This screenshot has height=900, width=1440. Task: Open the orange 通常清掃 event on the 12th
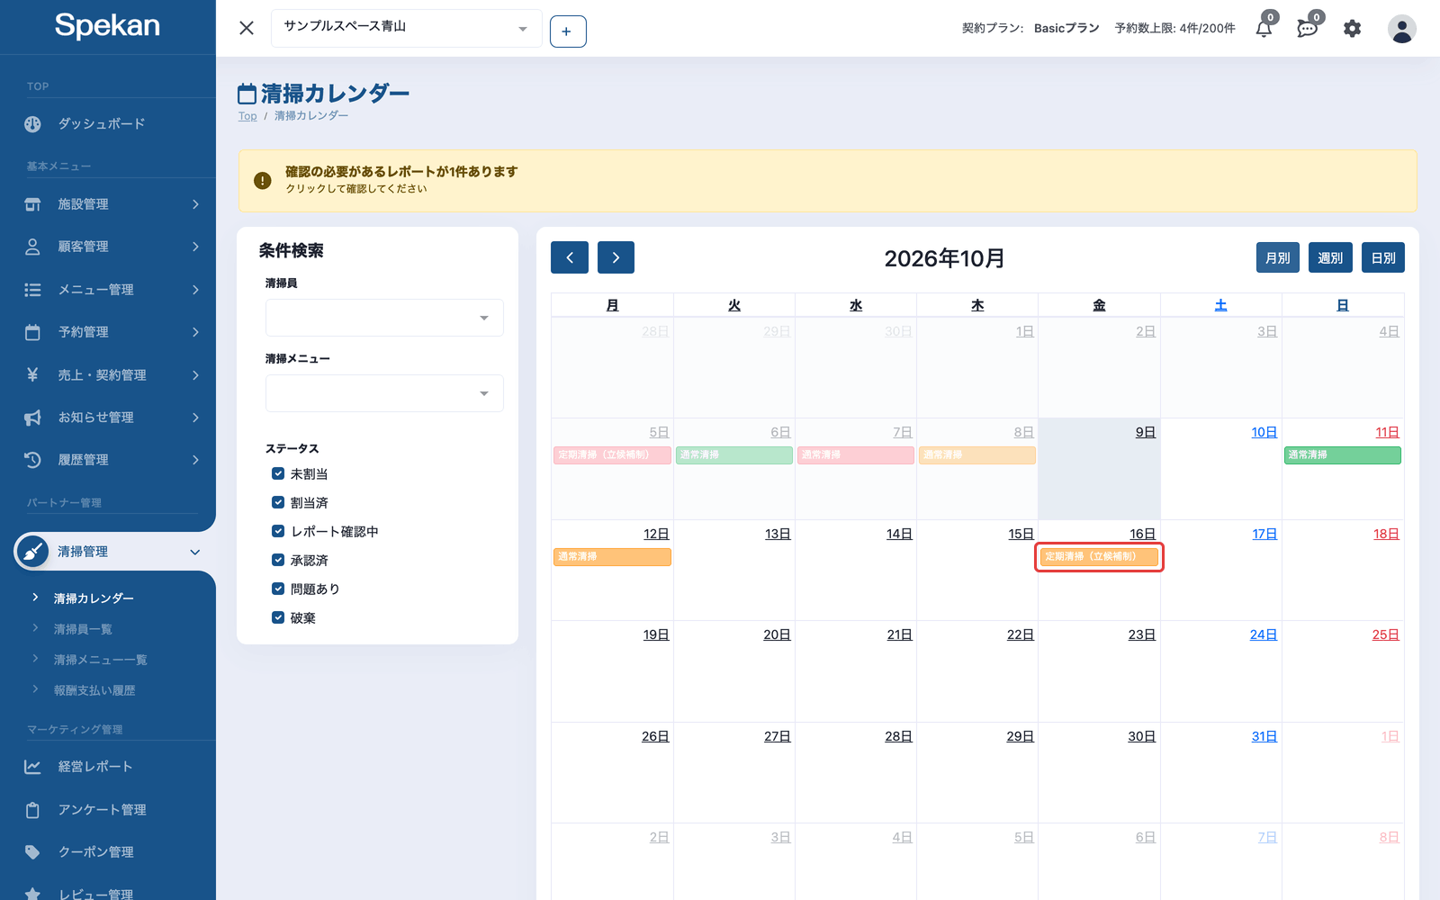coord(612,557)
